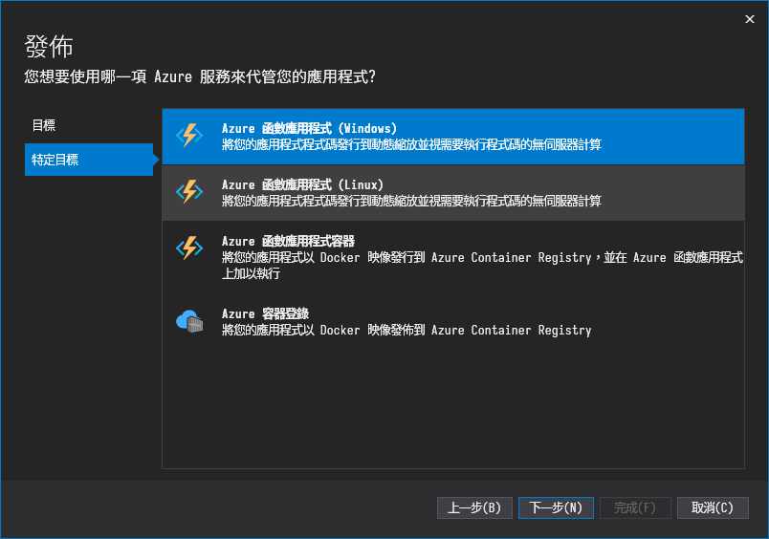Choose Azure 函數應用程式 (Linux) title
The image size is (769, 539).
302,184
